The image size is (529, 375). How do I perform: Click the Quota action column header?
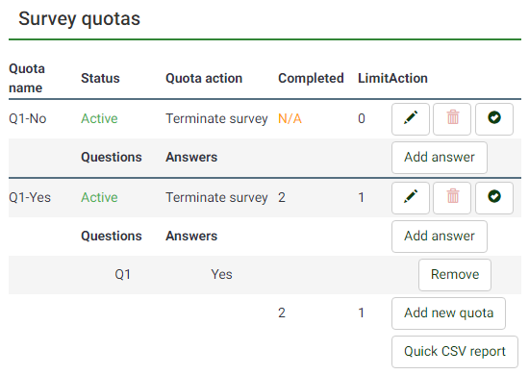(204, 78)
